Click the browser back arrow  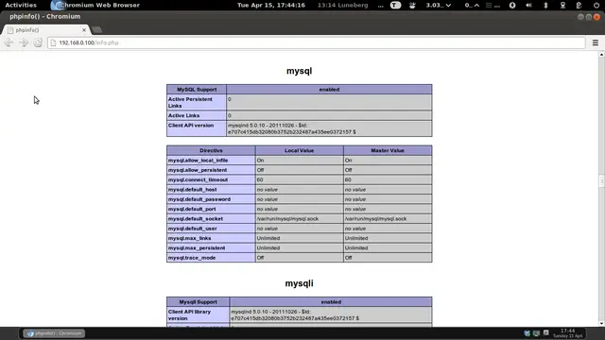(9, 42)
